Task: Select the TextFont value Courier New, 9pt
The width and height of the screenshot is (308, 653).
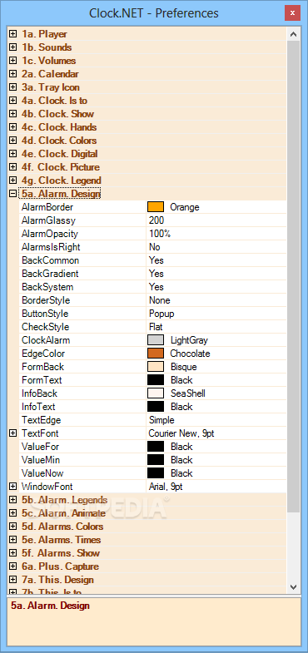Action: [181, 433]
